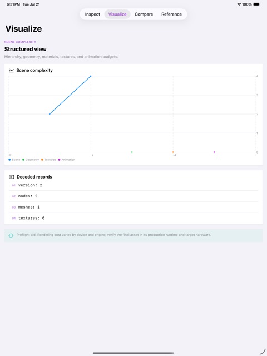Select the Visualize tab
This screenshot has width=267, height=356.
117,14
